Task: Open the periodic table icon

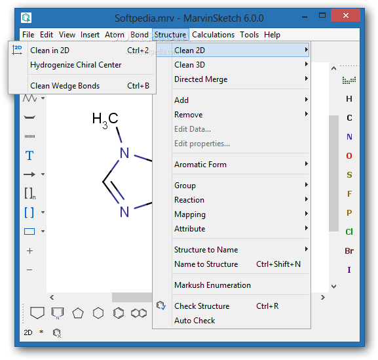Action: (349, 80)
